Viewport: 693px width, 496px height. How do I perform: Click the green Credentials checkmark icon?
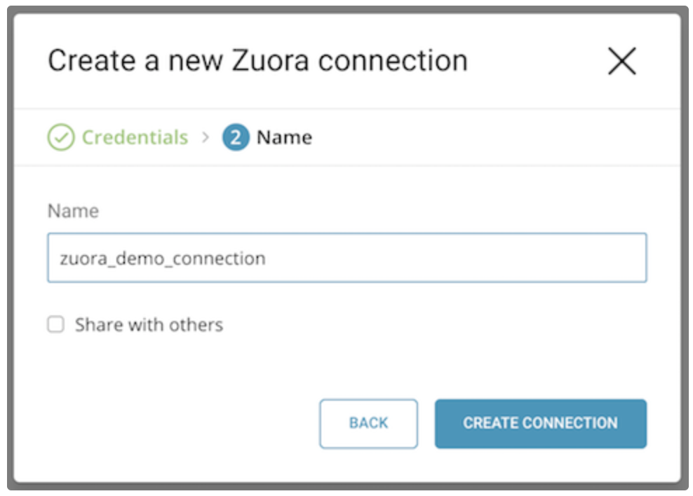[61, 137]
